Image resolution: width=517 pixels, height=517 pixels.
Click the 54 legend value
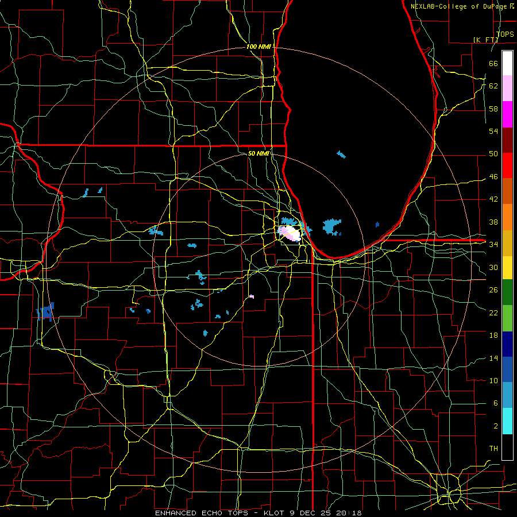pos(493,131)
